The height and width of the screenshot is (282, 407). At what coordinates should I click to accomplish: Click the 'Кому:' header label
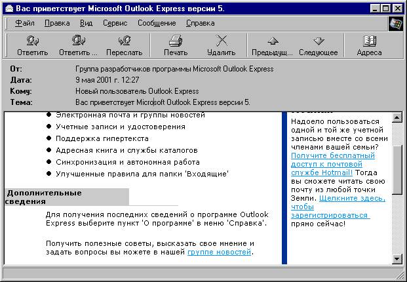(x=21, y=91)
